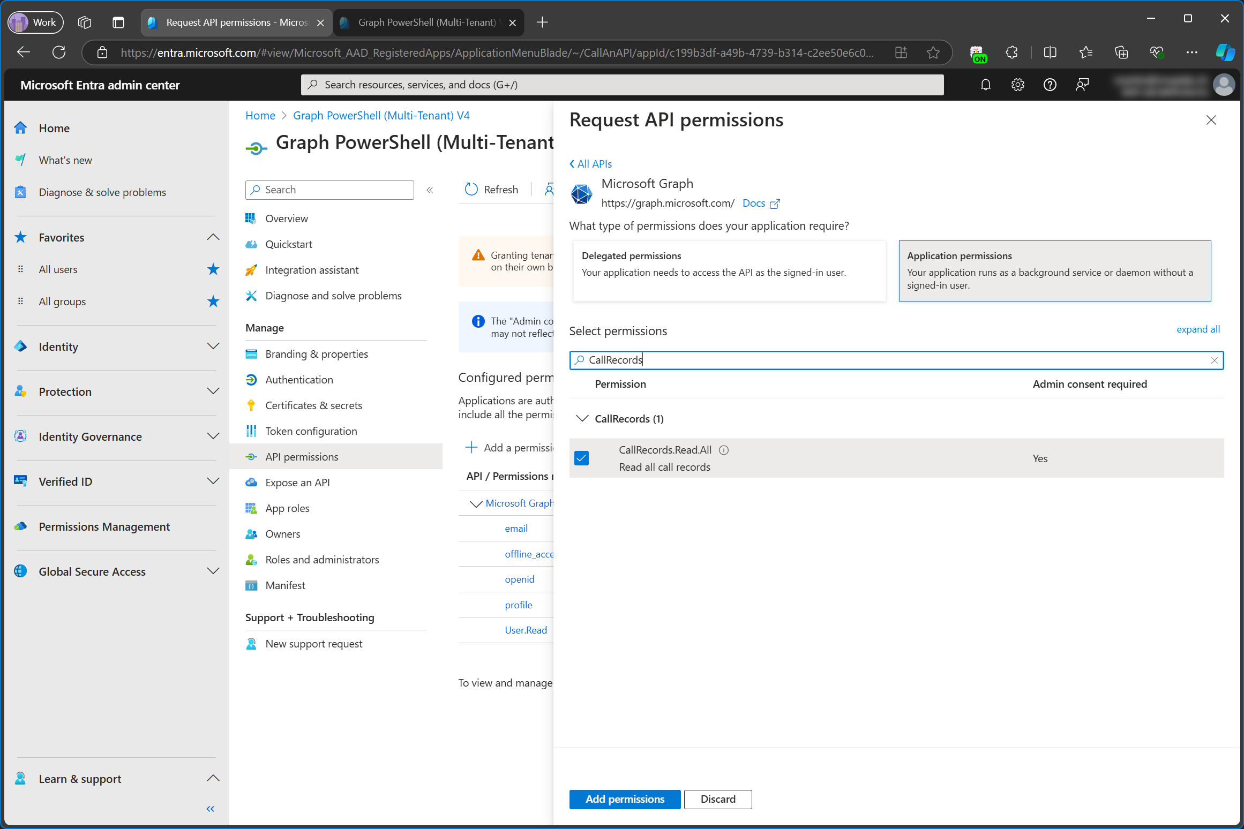This screenshot has height=829, width=1244.
Task: Select Application permissions type card
Action: coord(1055,271)
